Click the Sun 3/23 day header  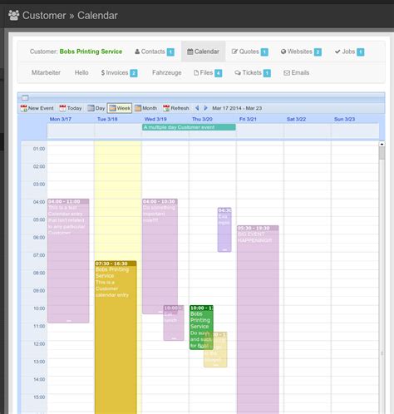tap(344, 119)
